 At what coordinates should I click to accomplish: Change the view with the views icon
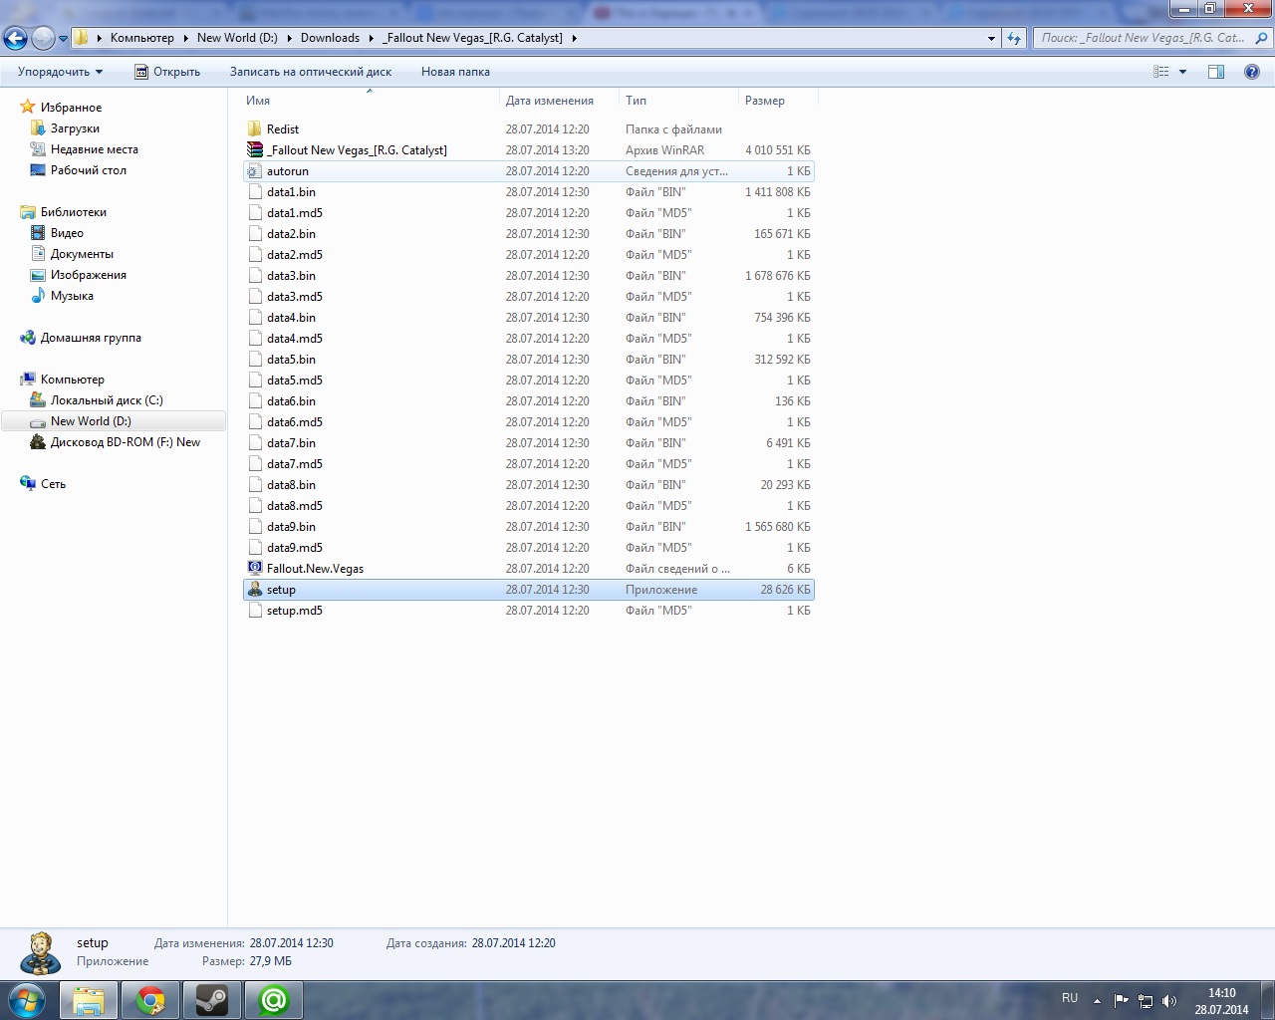(1160, 72)
